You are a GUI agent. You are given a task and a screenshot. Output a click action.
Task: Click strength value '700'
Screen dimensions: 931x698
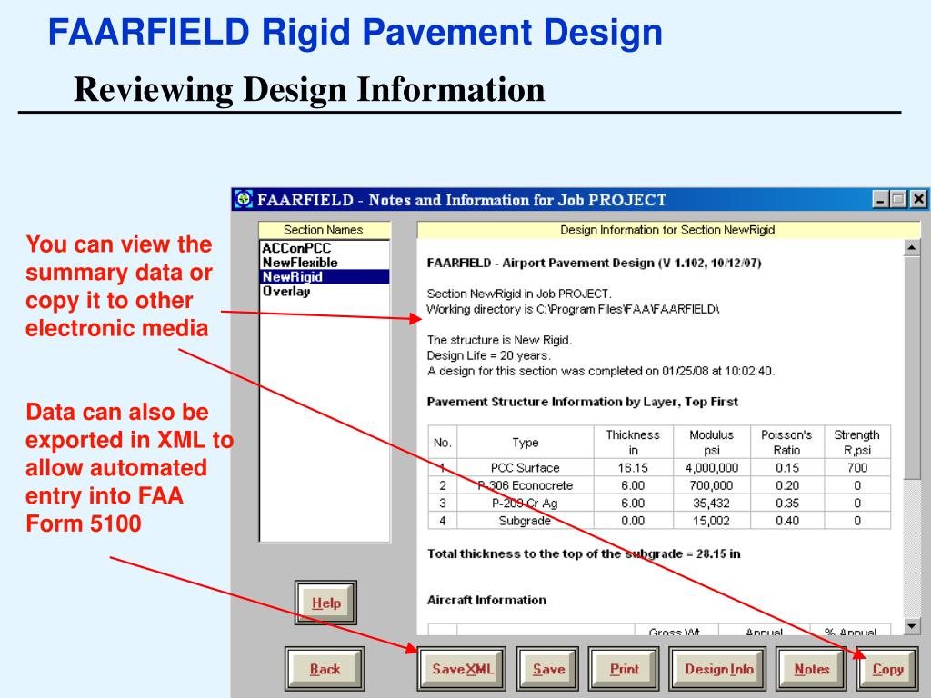coord(857,468)
